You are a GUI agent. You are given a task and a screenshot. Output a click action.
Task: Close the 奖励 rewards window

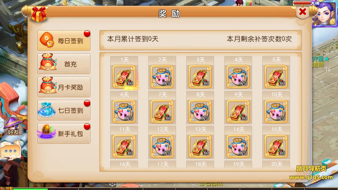point(303,12)
